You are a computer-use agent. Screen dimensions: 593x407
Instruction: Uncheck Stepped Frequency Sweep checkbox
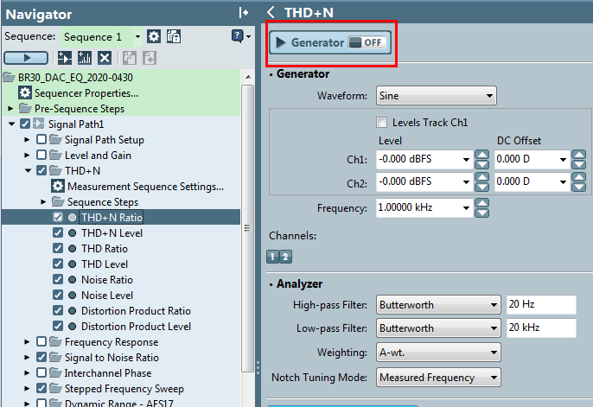click(x=41, y=388)
